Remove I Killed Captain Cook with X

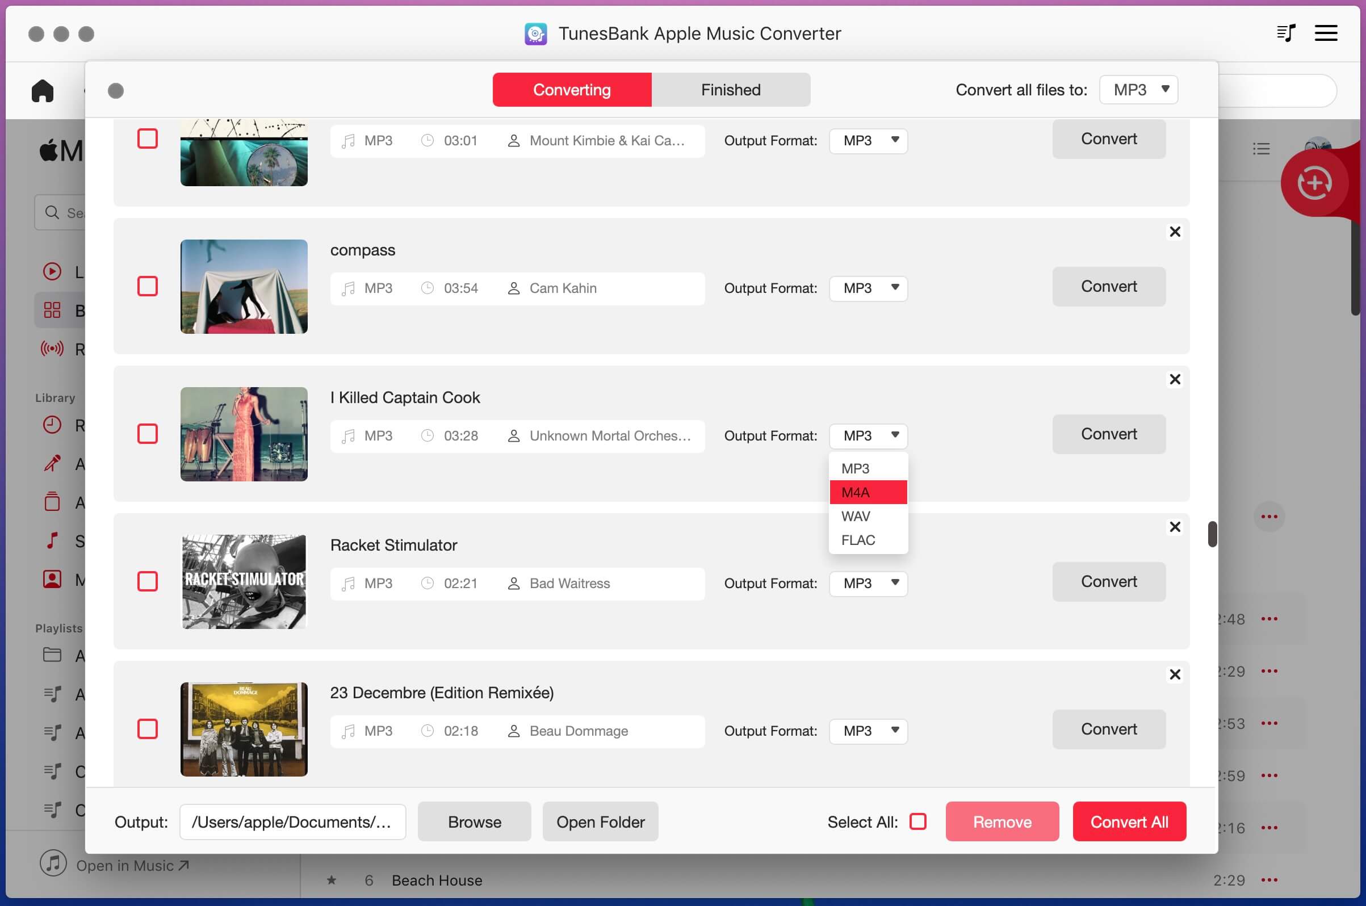(1175, 379)
